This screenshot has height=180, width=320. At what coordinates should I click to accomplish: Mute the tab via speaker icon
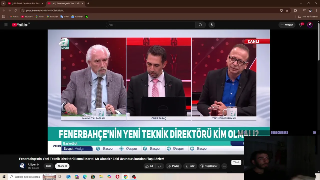pos(78,3)
